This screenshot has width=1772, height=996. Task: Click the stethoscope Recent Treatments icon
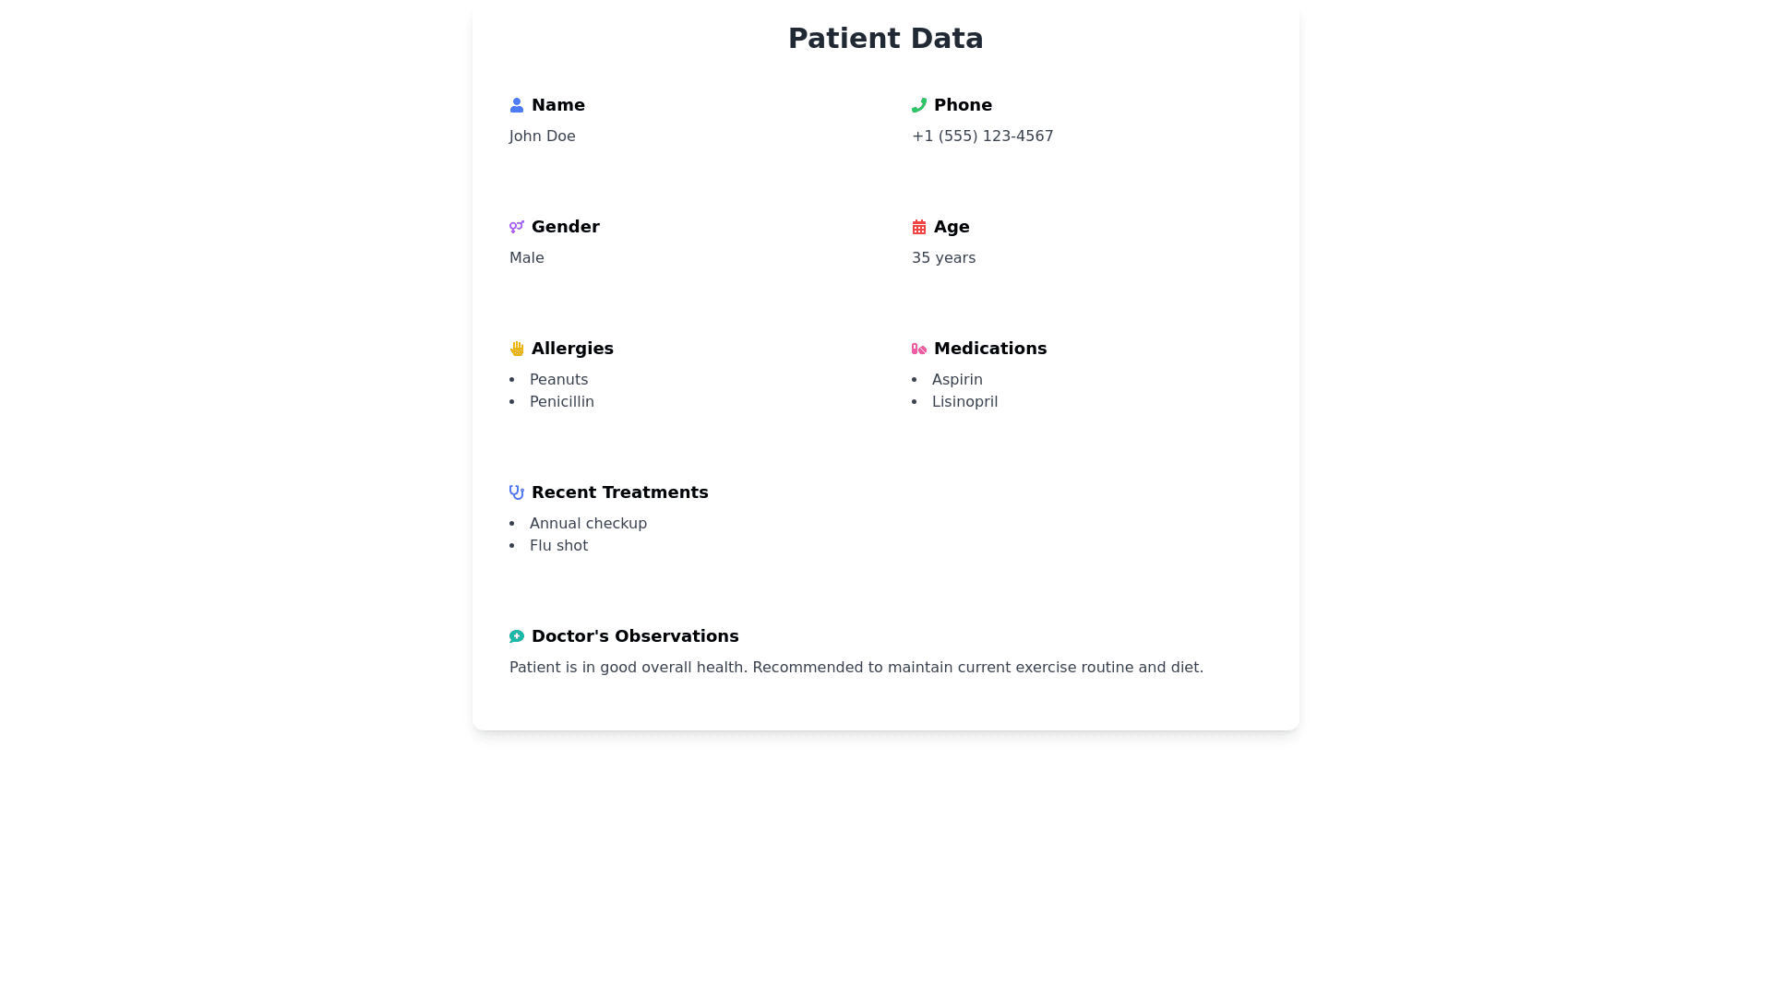517,492
